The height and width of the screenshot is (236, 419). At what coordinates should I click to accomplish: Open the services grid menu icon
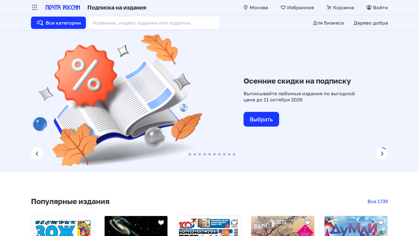(x=35, y=7)
